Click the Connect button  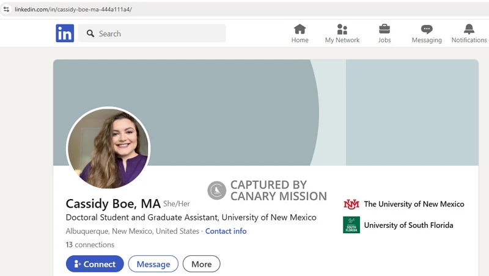[x=95, y=264]
